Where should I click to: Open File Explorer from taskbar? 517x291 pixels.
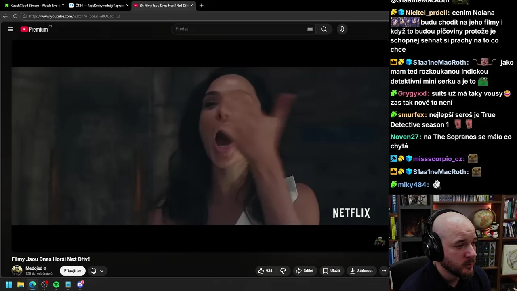pyautogui.click(x=21, y=285)
